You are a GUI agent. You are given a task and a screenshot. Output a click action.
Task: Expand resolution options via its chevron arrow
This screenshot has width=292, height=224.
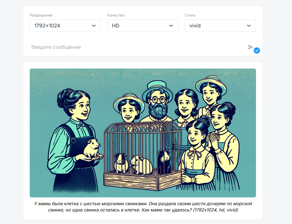coord(94,26)
